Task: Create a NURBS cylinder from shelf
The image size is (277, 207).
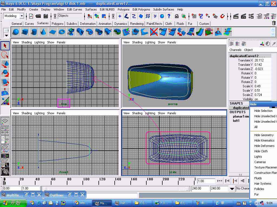Action: (34, 32)
